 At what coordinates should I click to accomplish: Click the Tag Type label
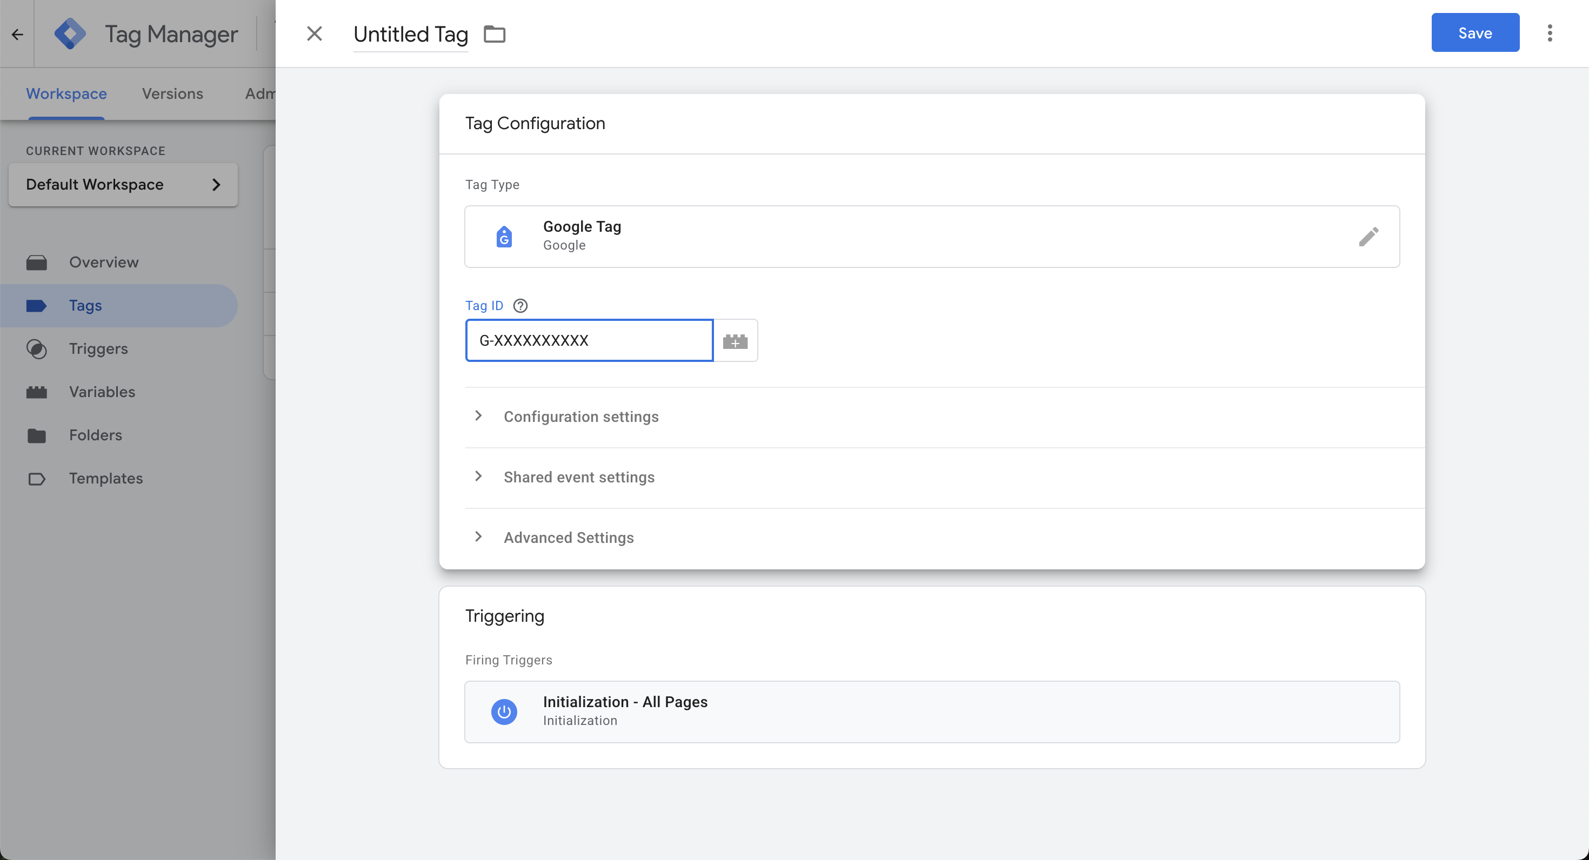tap(492, 184)
